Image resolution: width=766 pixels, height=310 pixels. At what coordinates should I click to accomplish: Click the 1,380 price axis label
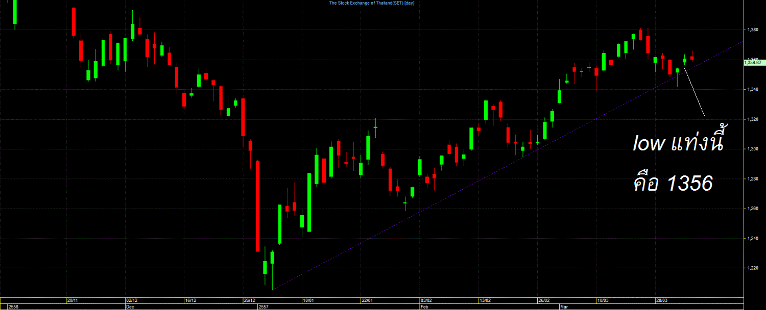752,30
